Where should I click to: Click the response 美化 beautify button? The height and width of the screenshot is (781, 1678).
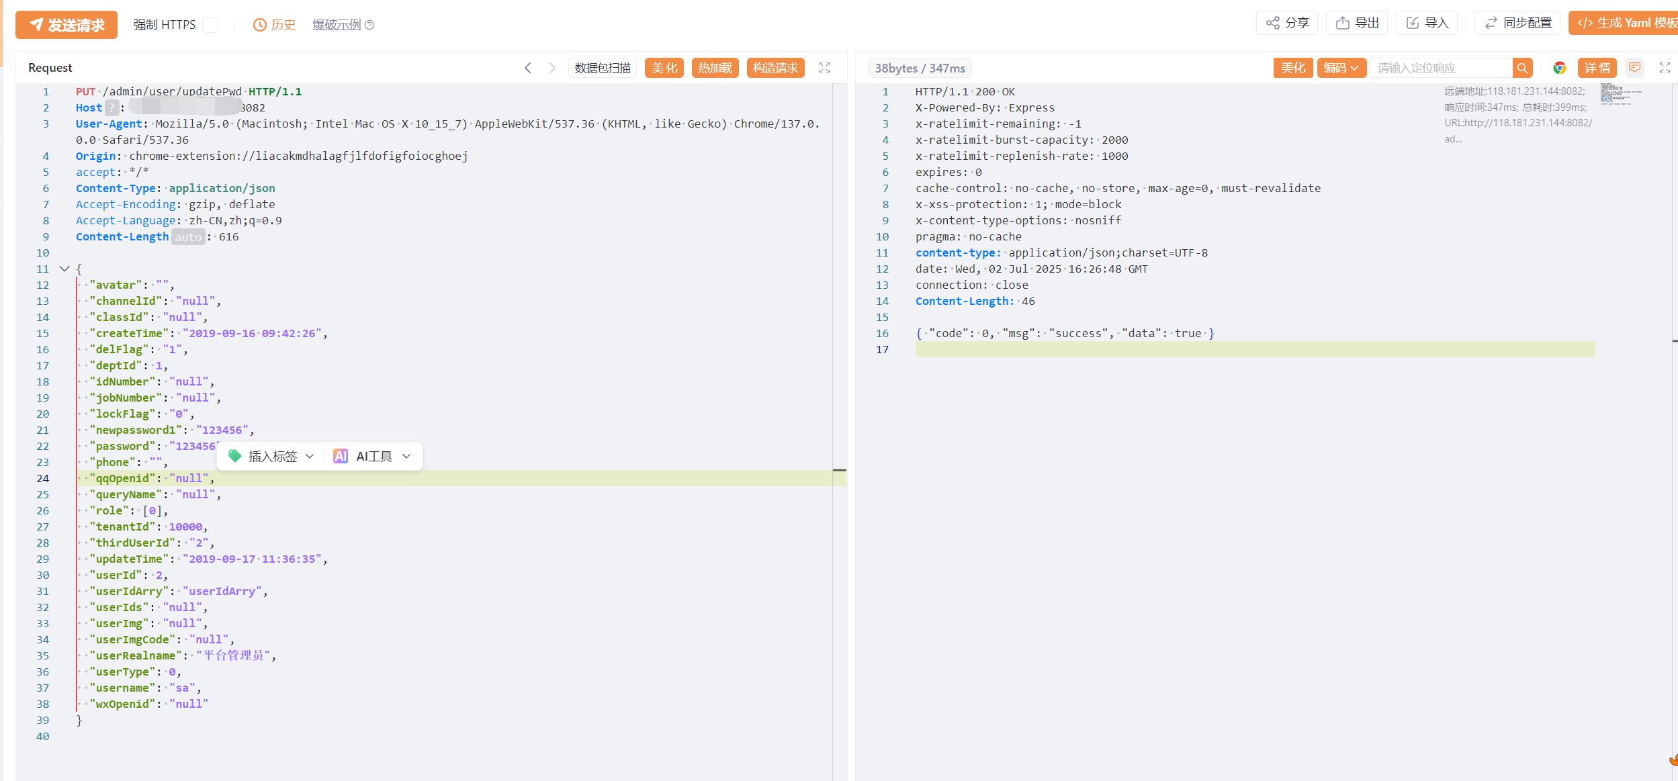point(1293,68)
